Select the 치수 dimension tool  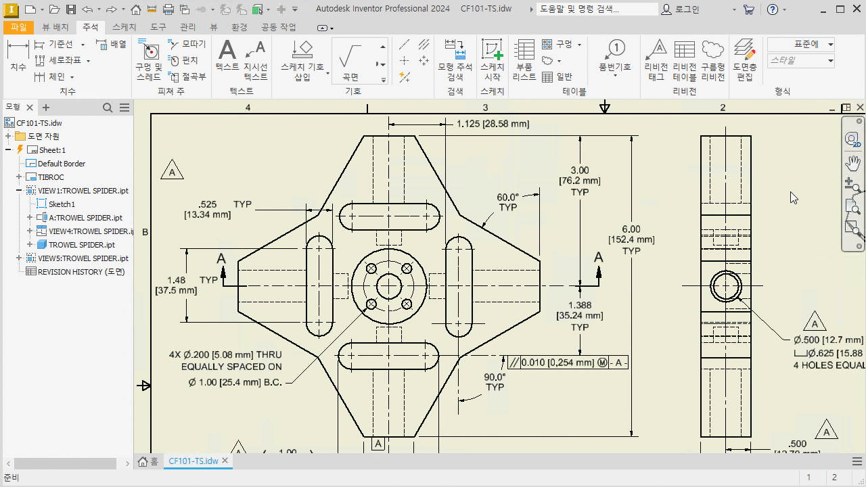[18, 55]
